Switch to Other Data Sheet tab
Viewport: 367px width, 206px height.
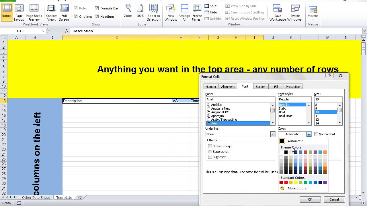point(36,197)
